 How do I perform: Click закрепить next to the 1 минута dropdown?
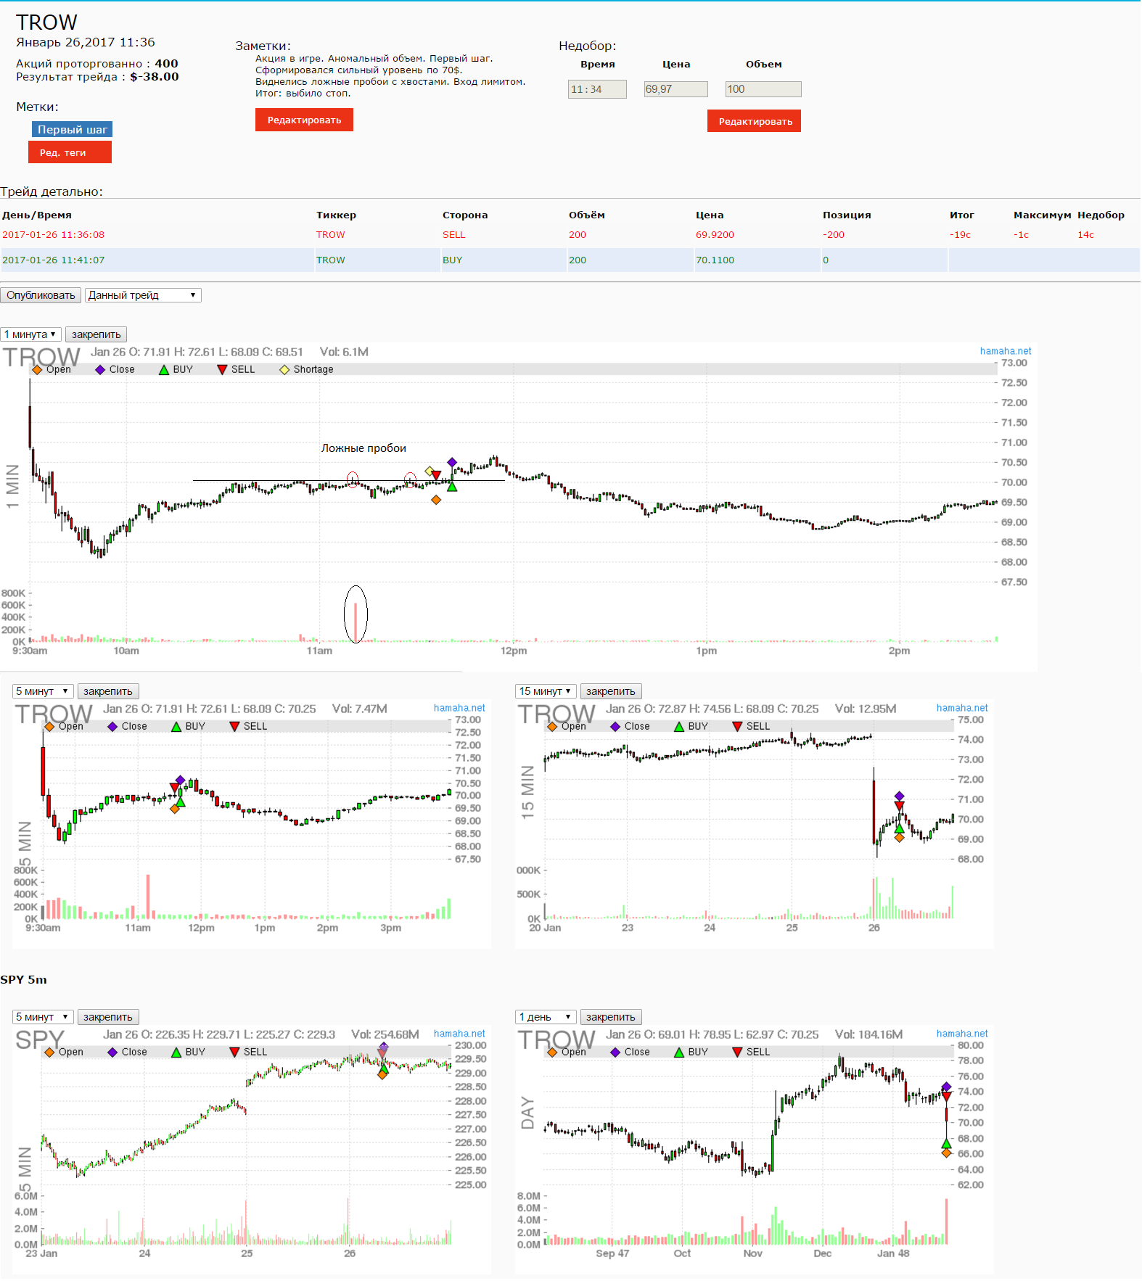[96, 334]
